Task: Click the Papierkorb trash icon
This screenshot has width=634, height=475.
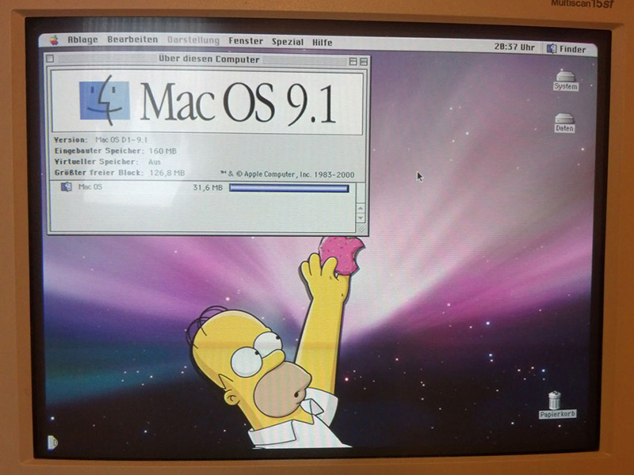Action: 555,401
